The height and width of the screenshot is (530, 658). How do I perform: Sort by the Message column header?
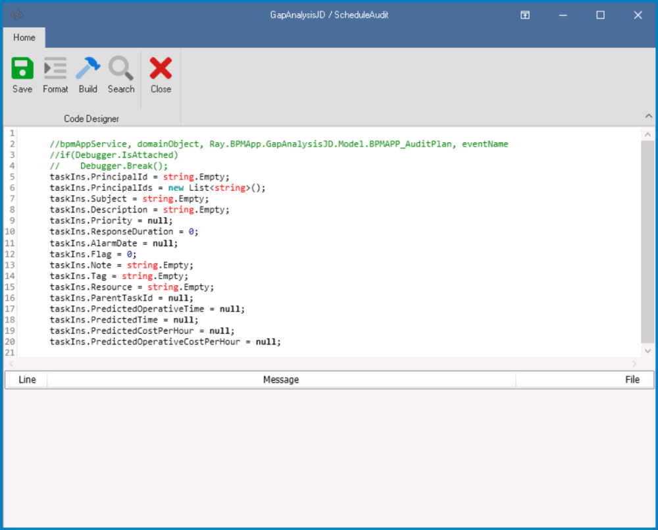[x=281, y=379]
